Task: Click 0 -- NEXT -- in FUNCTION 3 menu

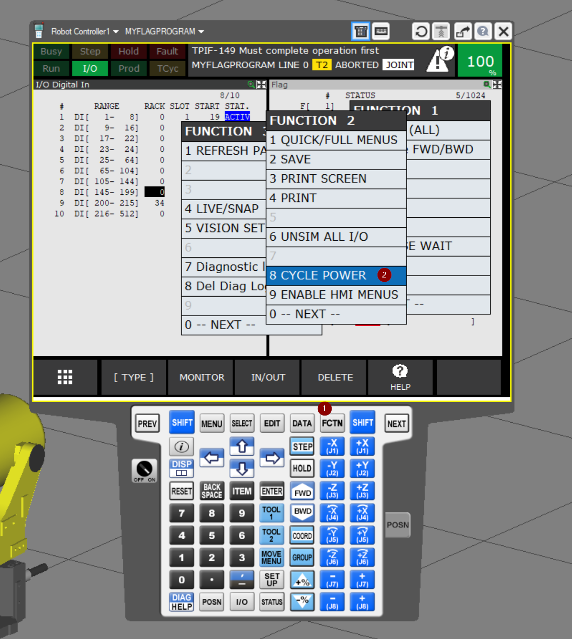Action: [224, 325]
